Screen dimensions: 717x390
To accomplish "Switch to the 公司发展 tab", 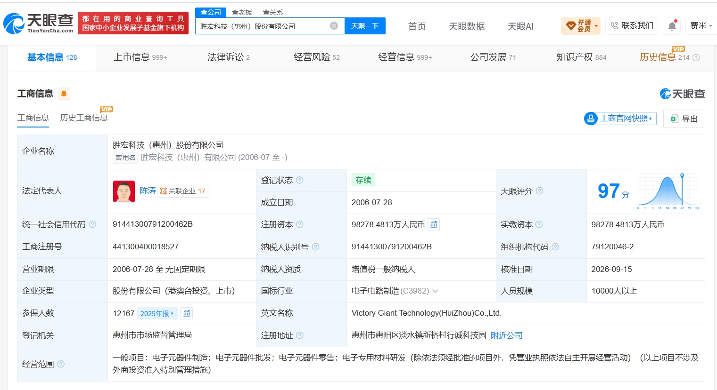I will [x=493, y=57].
